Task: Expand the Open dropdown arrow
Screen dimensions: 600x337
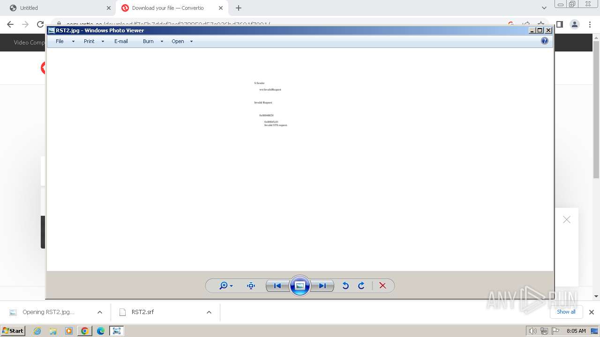Action: click(x=191, y=41)
